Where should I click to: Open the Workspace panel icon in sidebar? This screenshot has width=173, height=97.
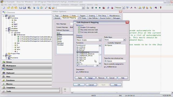click(4, 66)
